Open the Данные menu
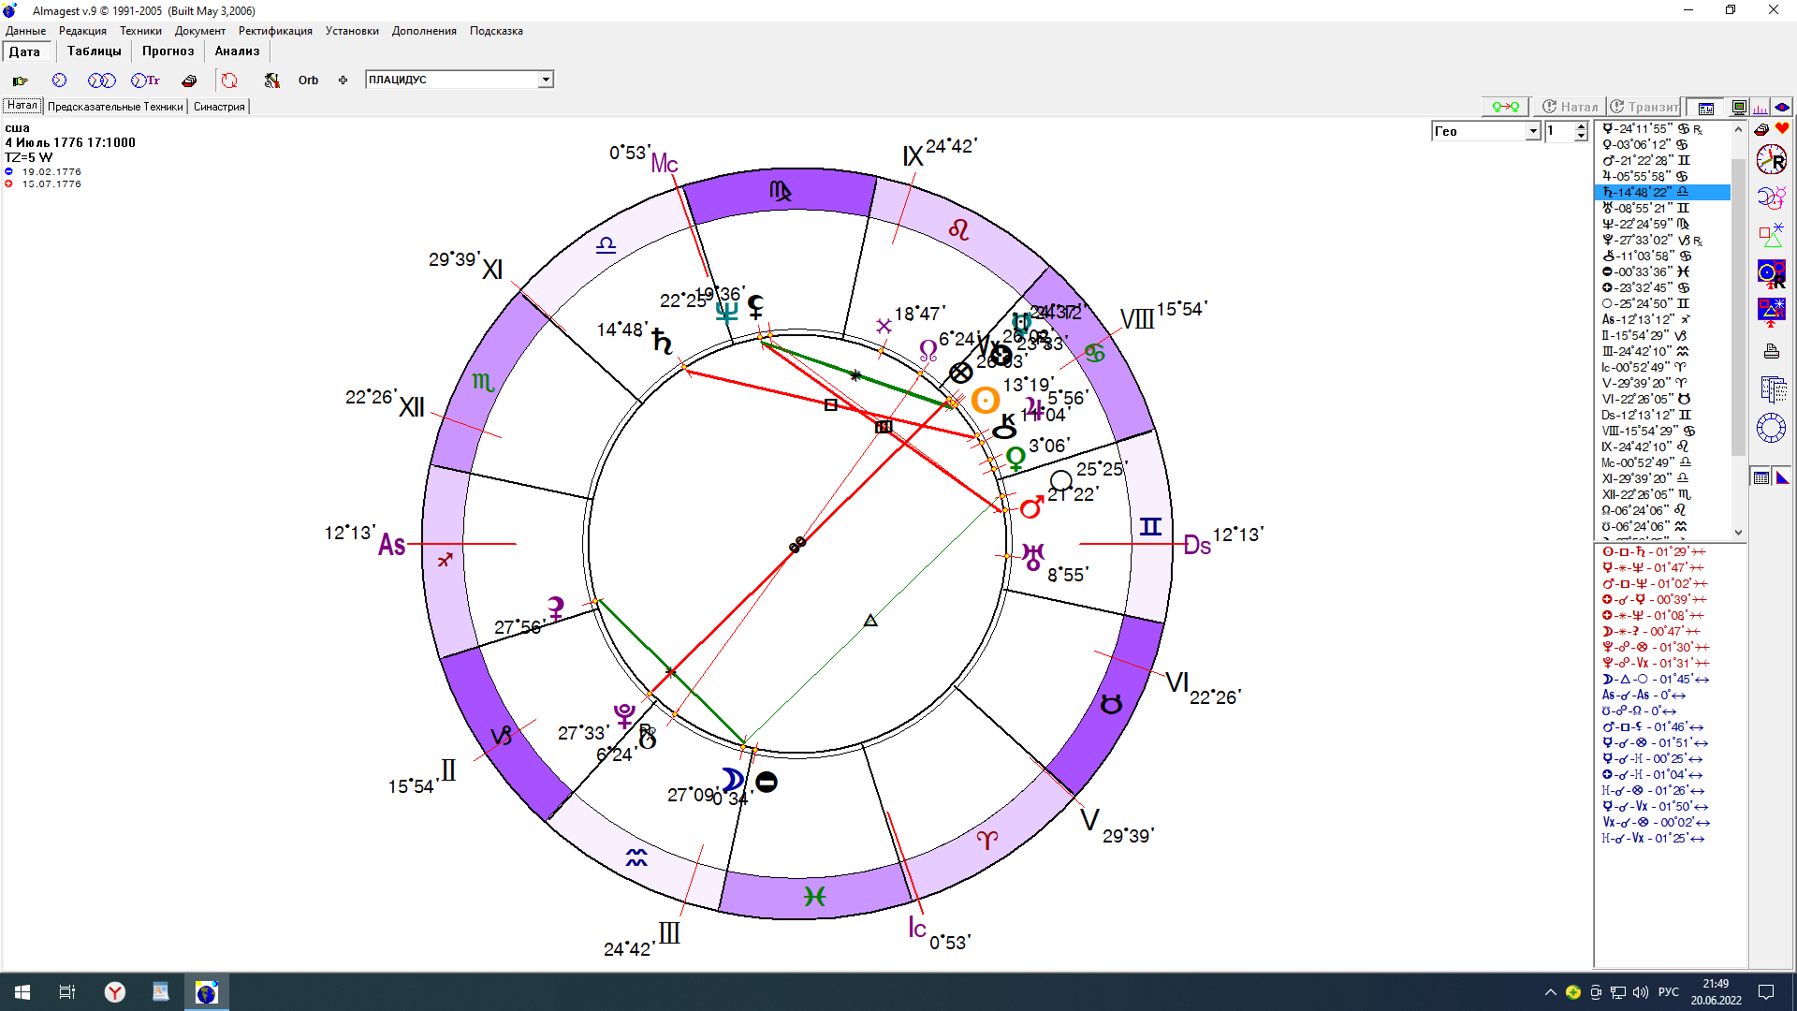Viewport: 1797px width, 1011px height. [25, 31]
